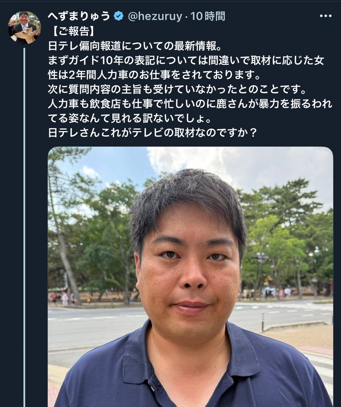Screen dimensions: 341x407
Task: Tap the final line 日テレさんこれがテレビの取材なのですか？
Action: click(152, 133)
